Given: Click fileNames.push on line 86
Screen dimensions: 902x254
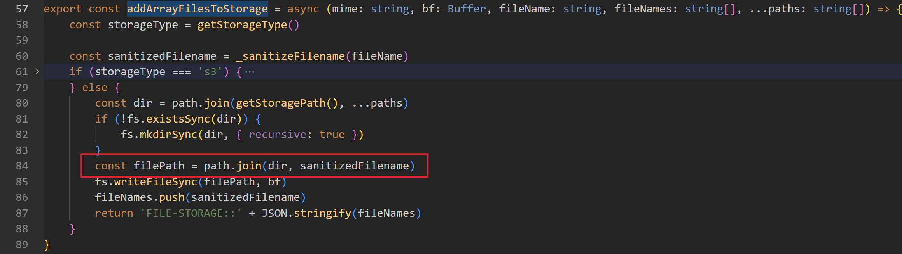Looking at the screenshot, I should click(x=139, y=197).
